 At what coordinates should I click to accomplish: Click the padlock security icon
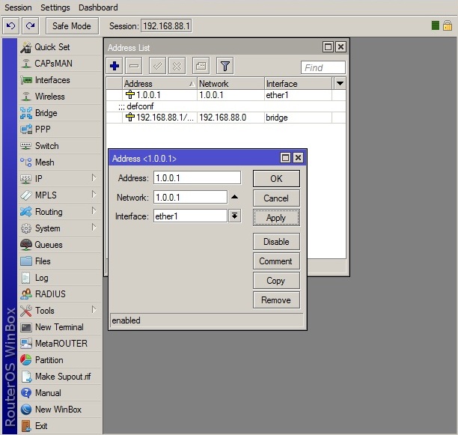coord(448,25)
